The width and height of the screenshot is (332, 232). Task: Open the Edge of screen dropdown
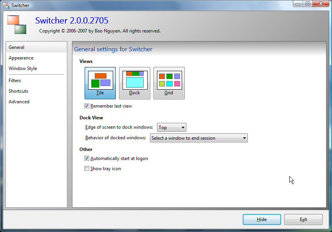coord(171,128)
